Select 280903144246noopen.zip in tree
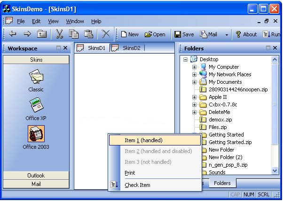Image resolution: width=283 pixels, height=201 pixels. (238, 89)
